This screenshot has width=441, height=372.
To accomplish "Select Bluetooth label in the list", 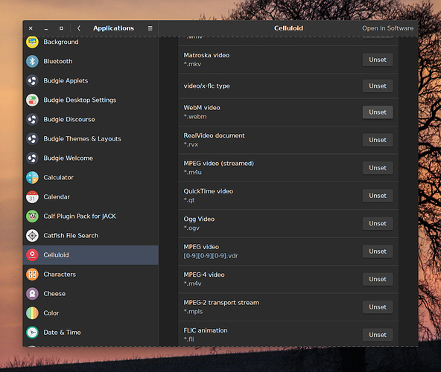I will click(58, 61).
